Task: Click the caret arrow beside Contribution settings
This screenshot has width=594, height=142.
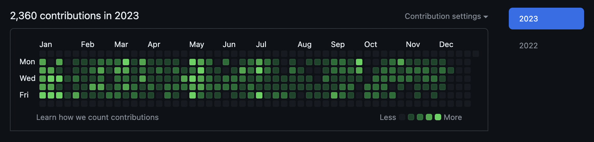Action: click(486, 17)
